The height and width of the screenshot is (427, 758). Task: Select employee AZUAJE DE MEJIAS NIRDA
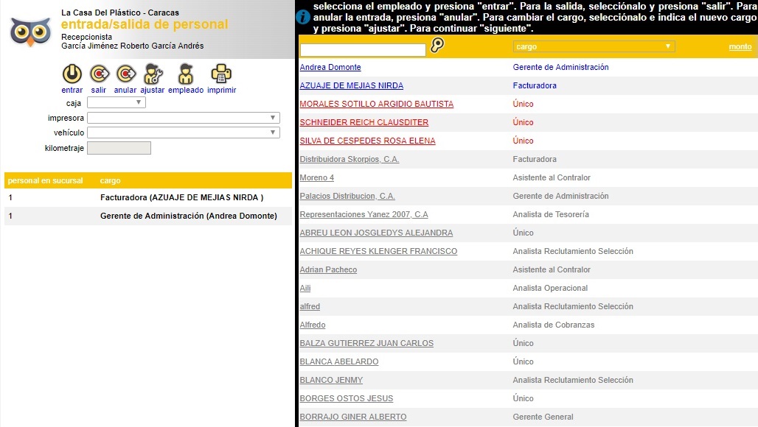click(352, 85)
